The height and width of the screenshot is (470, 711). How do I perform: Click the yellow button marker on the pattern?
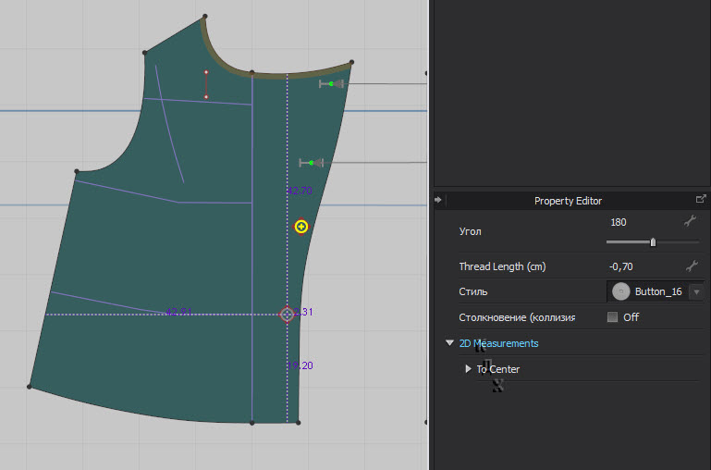pos(301,227)
